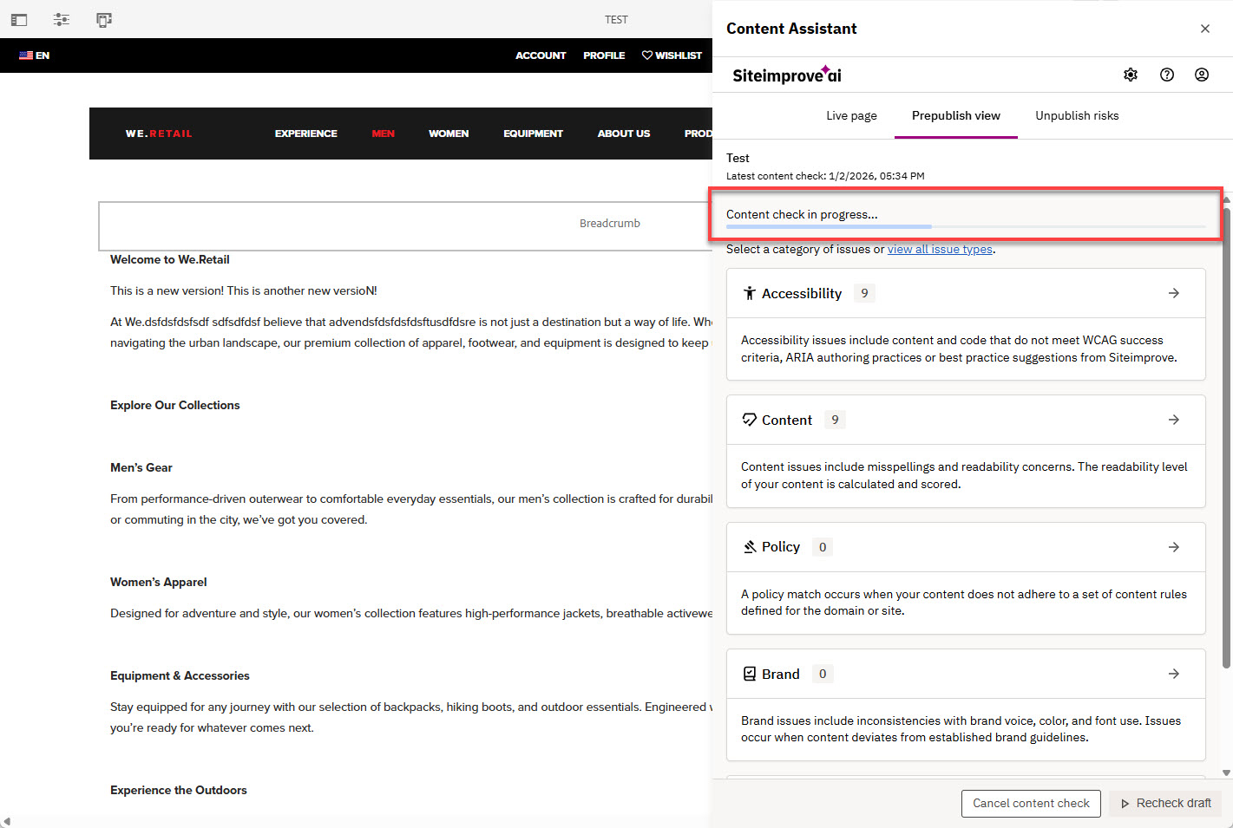Screen dimensions: 1233x828
Task: Click Latest content check timestamp text
Action: click(825, 176)
